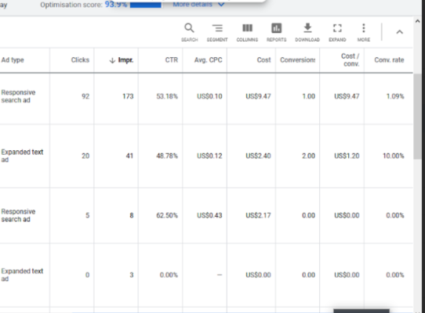This screenshot has width=425, height=313.
Task: Select the US$2.17 cost cell
Action: coord(258,215)
